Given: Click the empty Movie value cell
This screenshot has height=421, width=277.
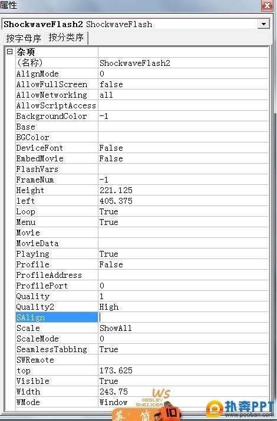Looking at the screenshot, I should (x=183, y=233).
